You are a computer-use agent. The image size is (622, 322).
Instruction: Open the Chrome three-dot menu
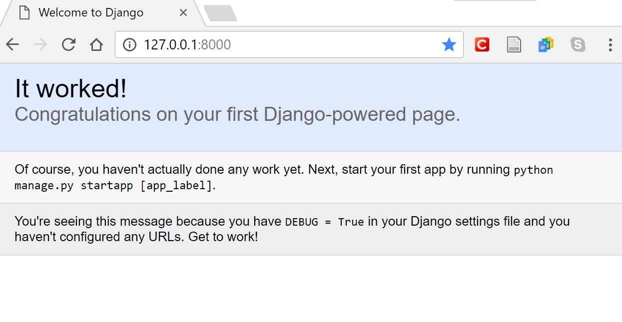click(610, 45)
